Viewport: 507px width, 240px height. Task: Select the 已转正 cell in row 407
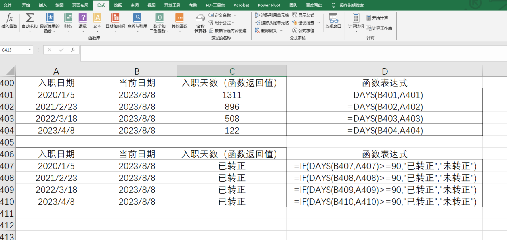232,165
